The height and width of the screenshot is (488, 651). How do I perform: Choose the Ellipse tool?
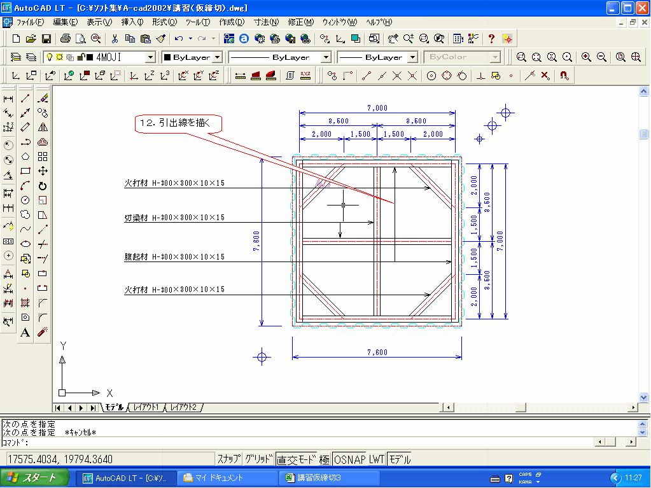point(25,244)
